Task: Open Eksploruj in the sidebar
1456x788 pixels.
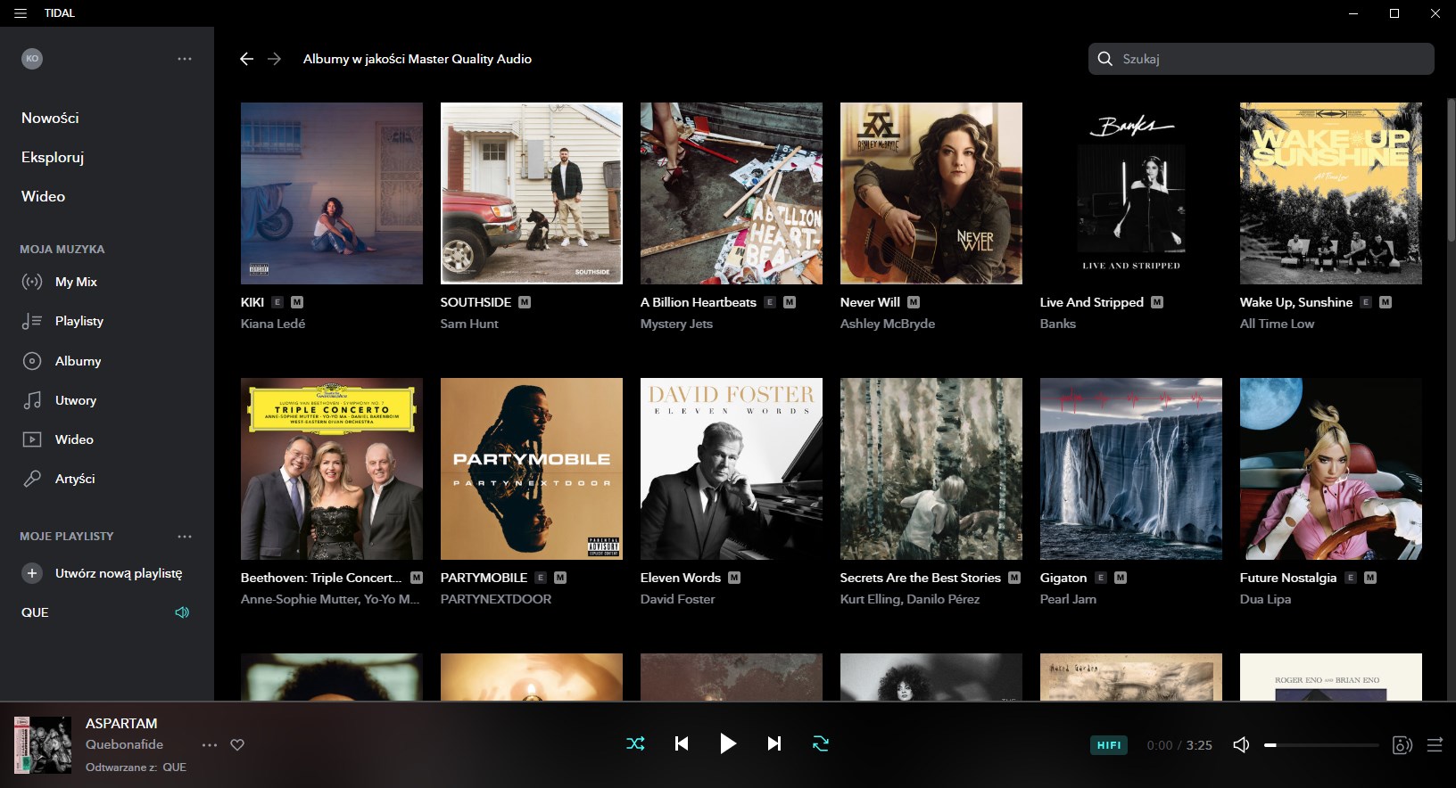Action: [x=53, y=157]
